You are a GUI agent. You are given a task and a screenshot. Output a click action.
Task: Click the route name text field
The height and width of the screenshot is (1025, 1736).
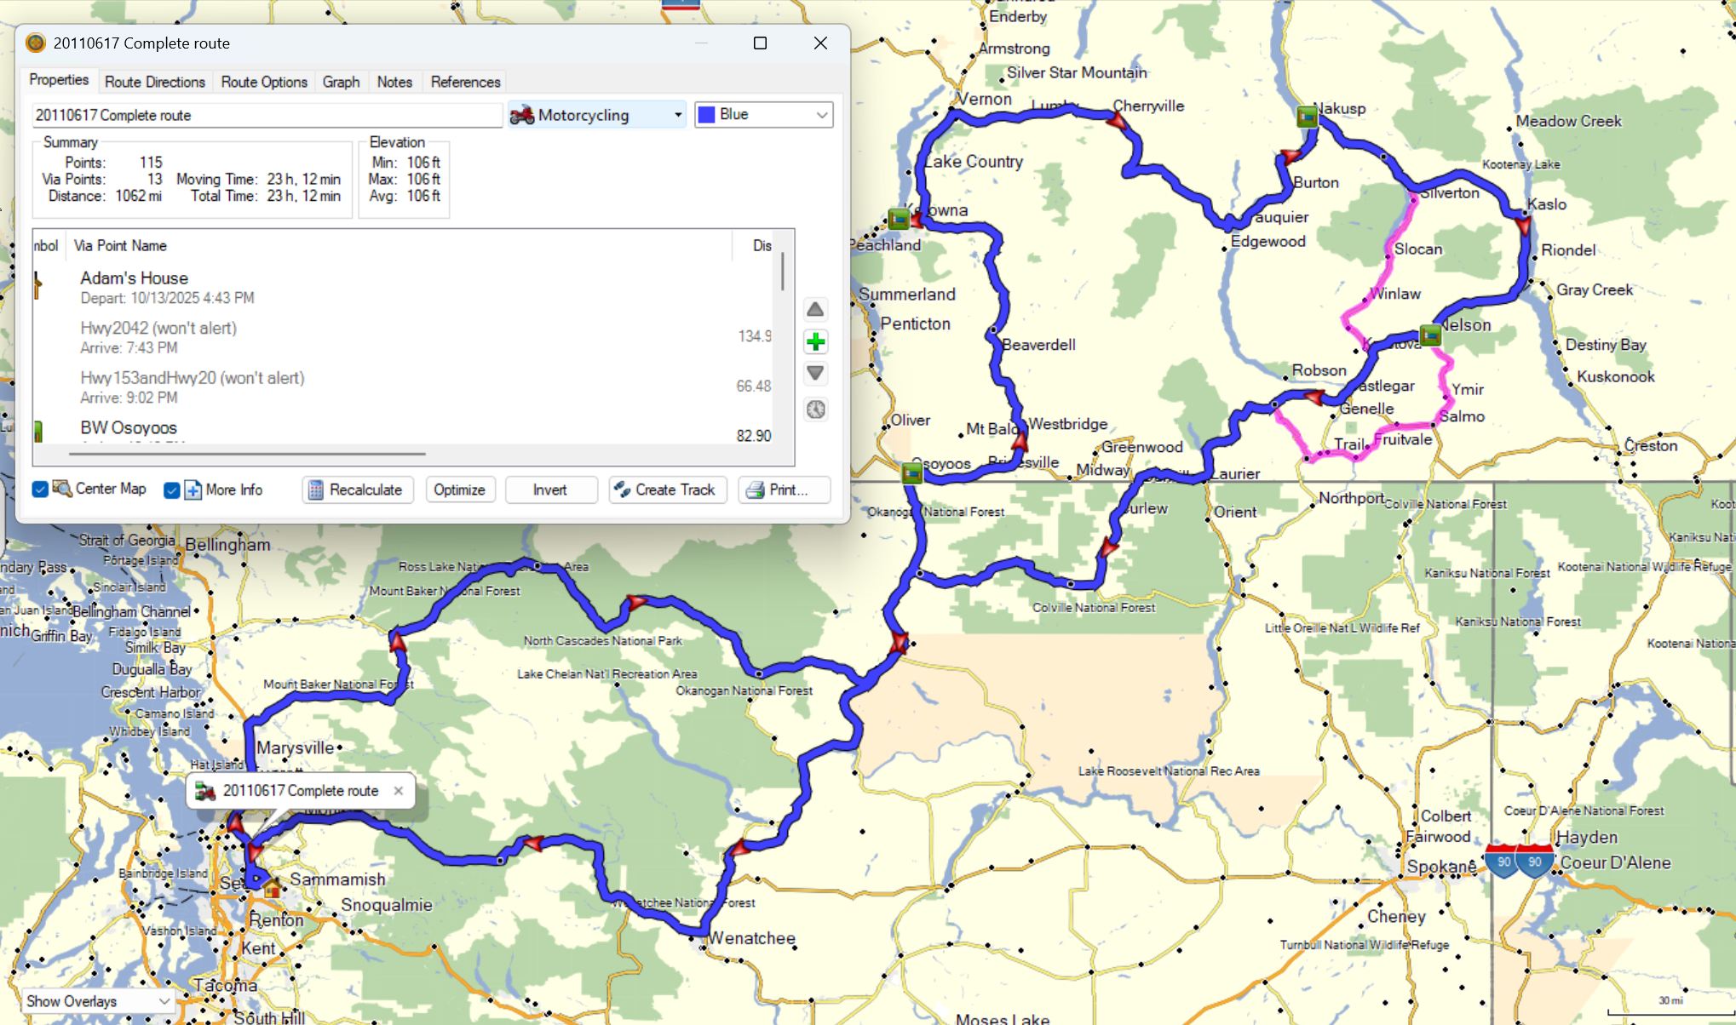[266, 115]
